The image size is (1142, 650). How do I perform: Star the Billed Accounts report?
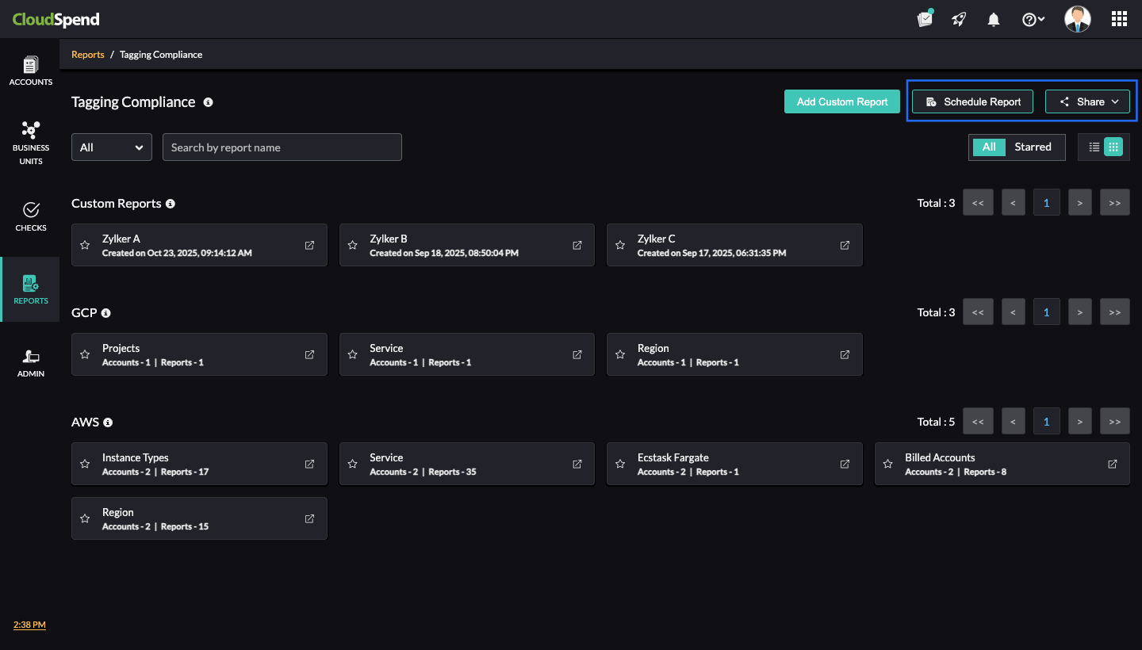point(887,464)
